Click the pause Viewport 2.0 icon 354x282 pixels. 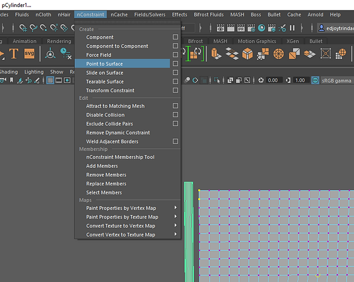coord(292,28)
